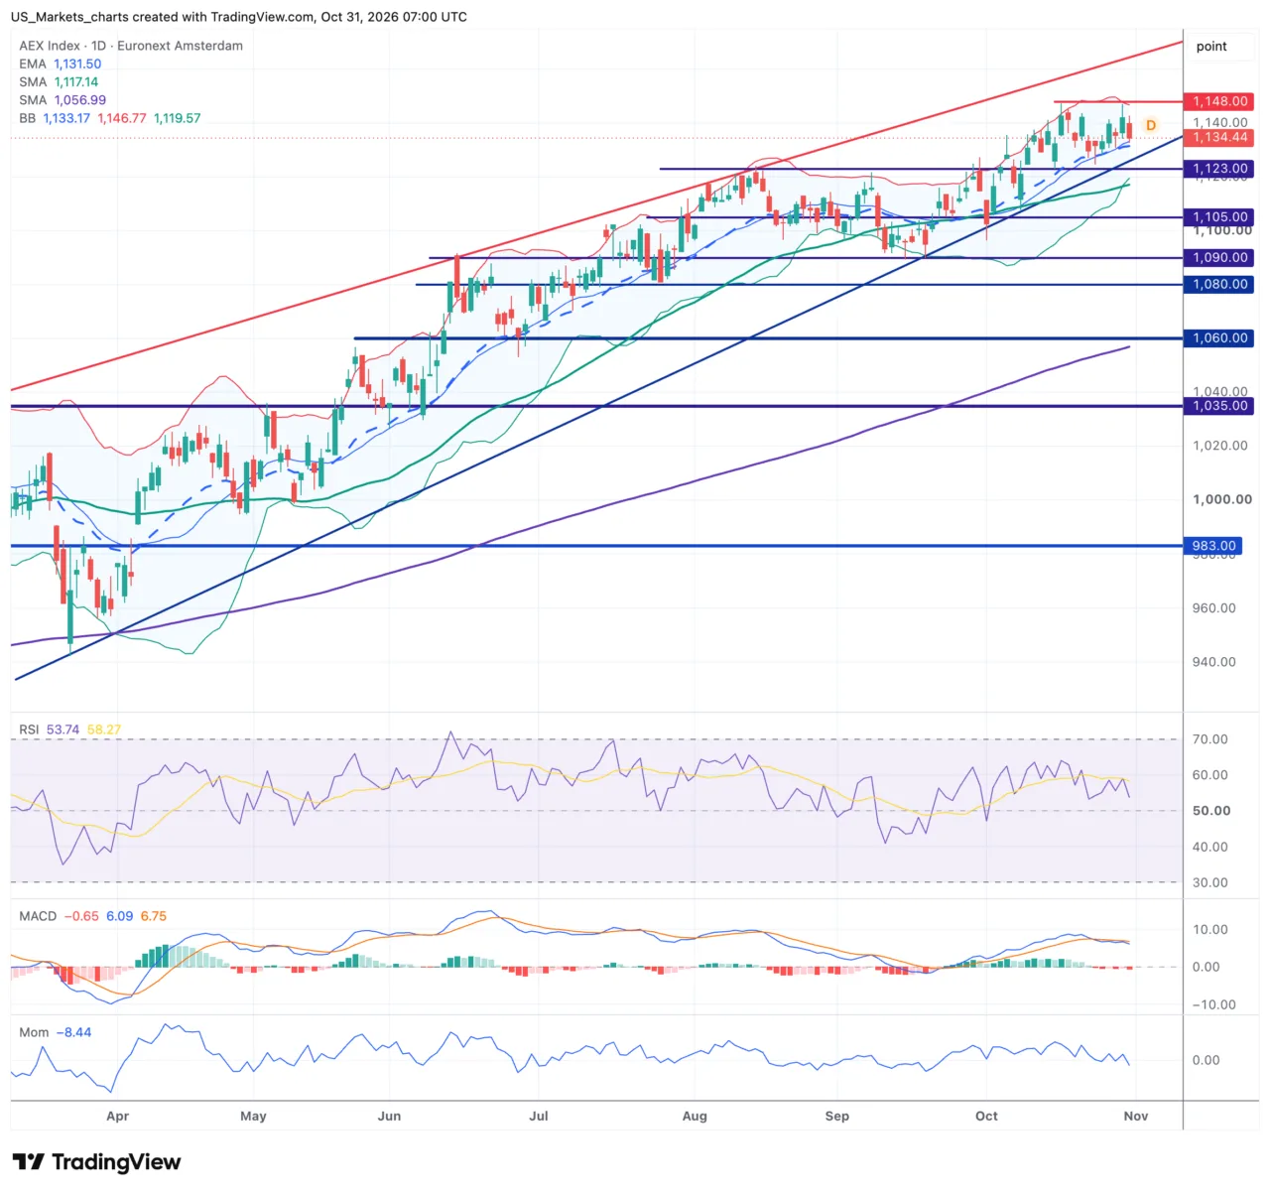Screen dimensions: 1270x1194
Task: Click the 1,090.00 support level label
Action: pyautogui.click(x=1219, y=257)
